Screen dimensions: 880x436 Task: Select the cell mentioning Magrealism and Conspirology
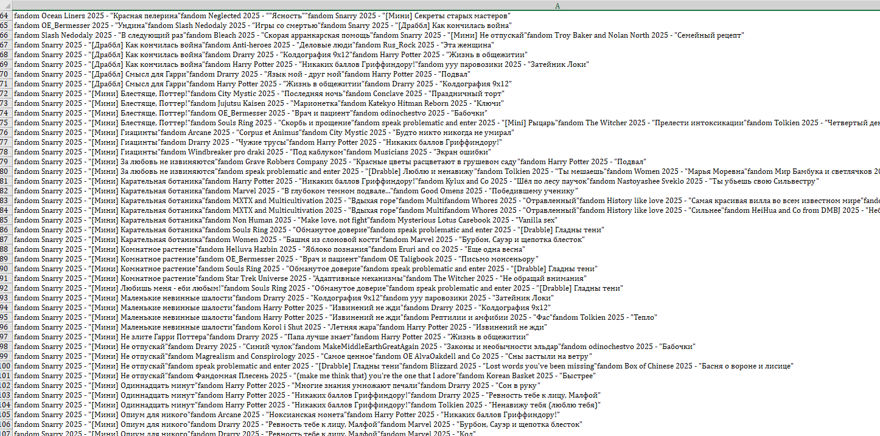445,356
